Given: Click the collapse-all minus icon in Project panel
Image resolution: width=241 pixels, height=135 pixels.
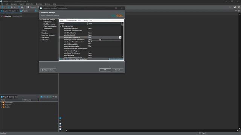Looking at the screenshot, I should pyautogui.click(x=44, y=97).
